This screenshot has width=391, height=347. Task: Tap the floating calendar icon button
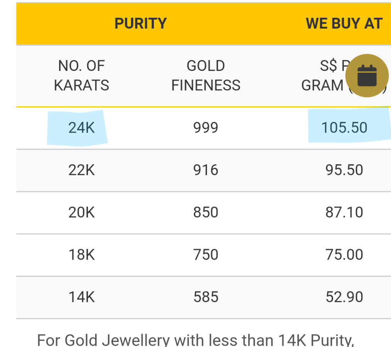coord(367,76)
